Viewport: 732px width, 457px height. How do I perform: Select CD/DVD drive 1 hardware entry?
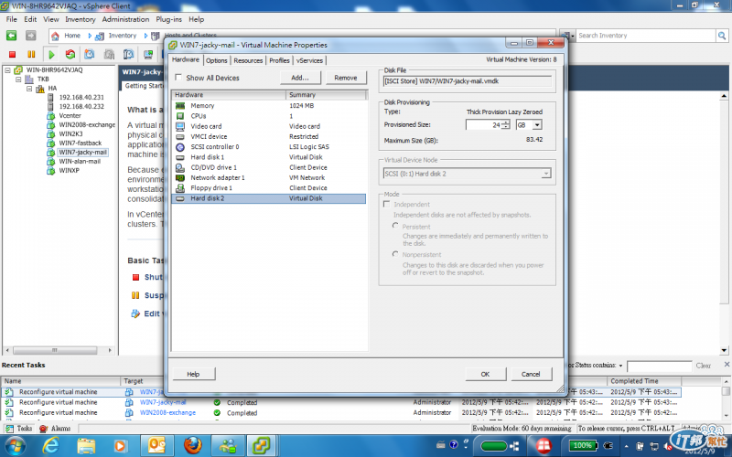pos(269,167)
